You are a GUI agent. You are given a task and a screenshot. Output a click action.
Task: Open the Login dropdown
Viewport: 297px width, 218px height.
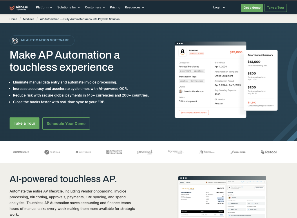point(219,7)
